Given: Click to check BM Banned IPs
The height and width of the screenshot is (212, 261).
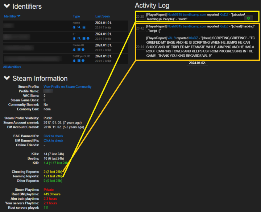Looking at the screenshot, I should [53, 140].
